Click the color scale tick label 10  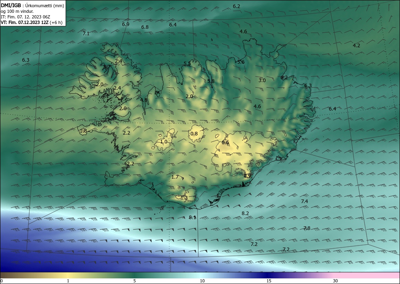[x=202, y=281]
